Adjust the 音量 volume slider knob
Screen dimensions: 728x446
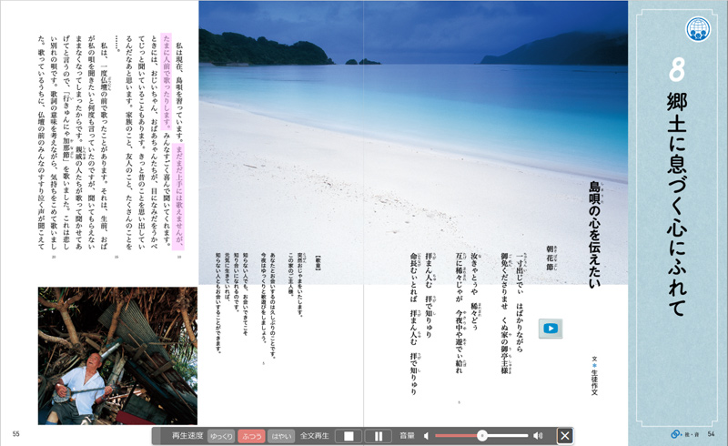[x=482, y=436]
